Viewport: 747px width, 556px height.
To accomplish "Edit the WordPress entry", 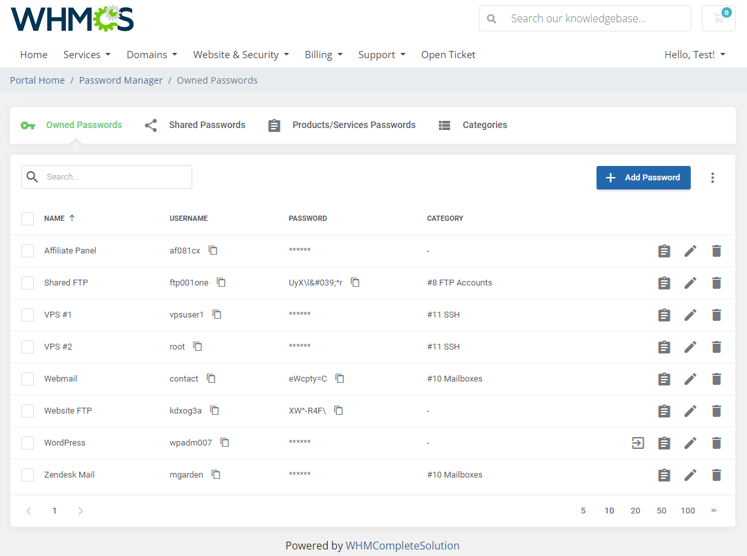I will [690, 443].
